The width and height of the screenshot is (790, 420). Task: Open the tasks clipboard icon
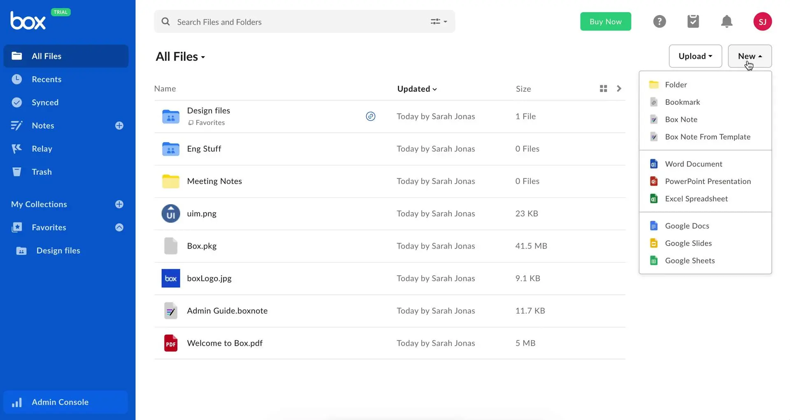pyautogui.click(x=693, y=21)
